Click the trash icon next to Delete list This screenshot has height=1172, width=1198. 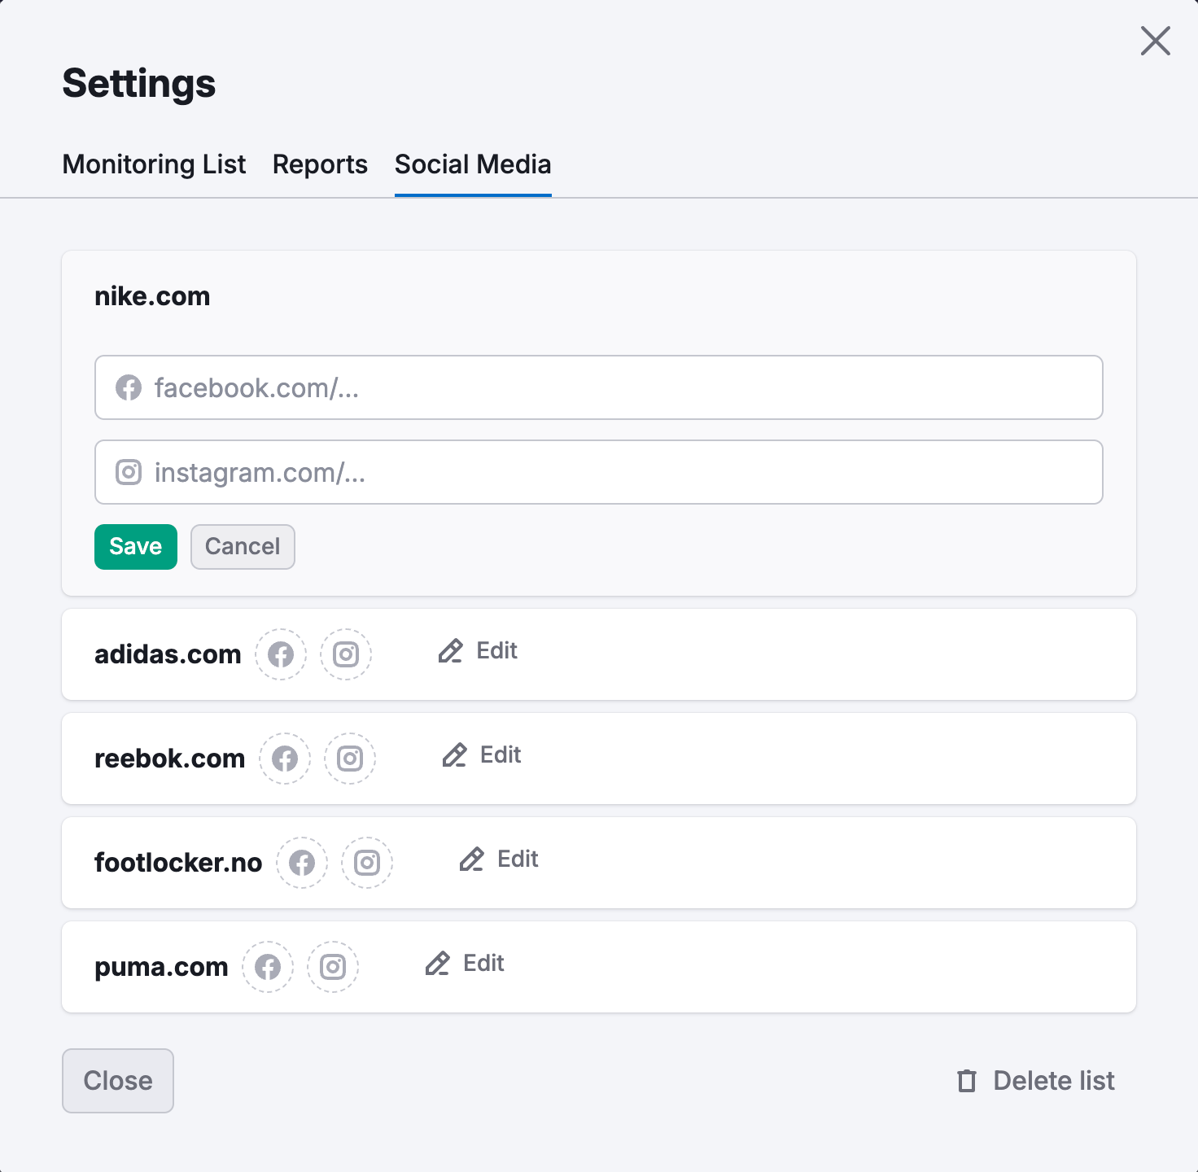click(x=965, y=1081)
